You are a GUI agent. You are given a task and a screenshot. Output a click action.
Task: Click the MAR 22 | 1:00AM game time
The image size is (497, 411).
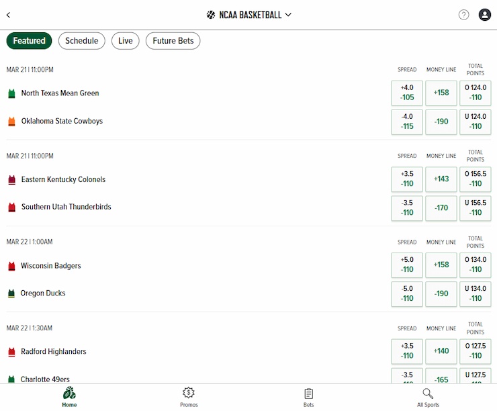point(30,242)
